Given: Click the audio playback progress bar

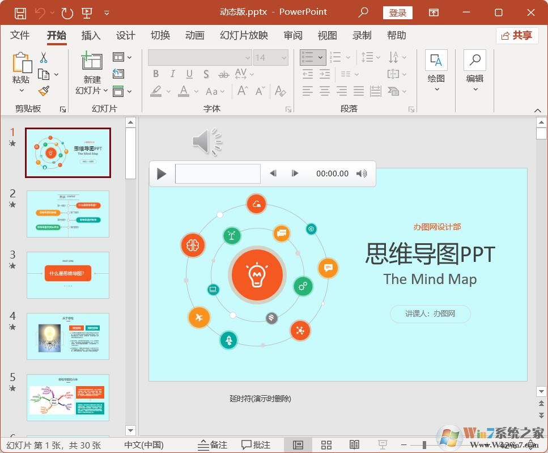Looking at the screenshot, I should [x=218, y=173].
